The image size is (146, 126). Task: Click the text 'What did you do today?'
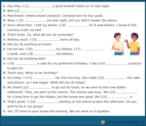coord(68,83)
